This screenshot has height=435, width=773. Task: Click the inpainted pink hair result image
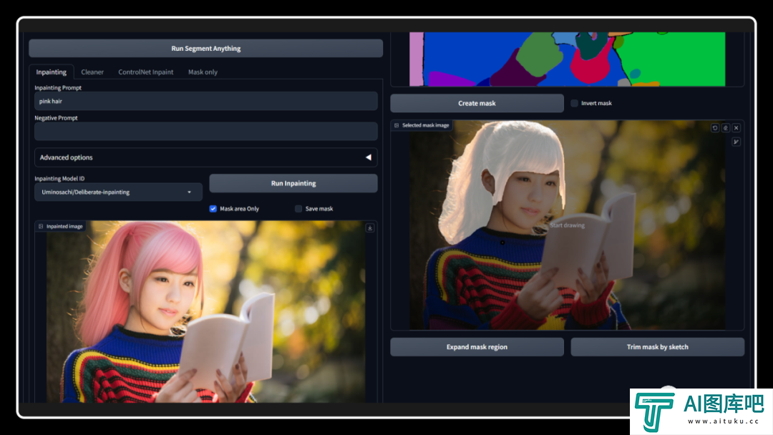pyautogui.click(x=205, y=312)
